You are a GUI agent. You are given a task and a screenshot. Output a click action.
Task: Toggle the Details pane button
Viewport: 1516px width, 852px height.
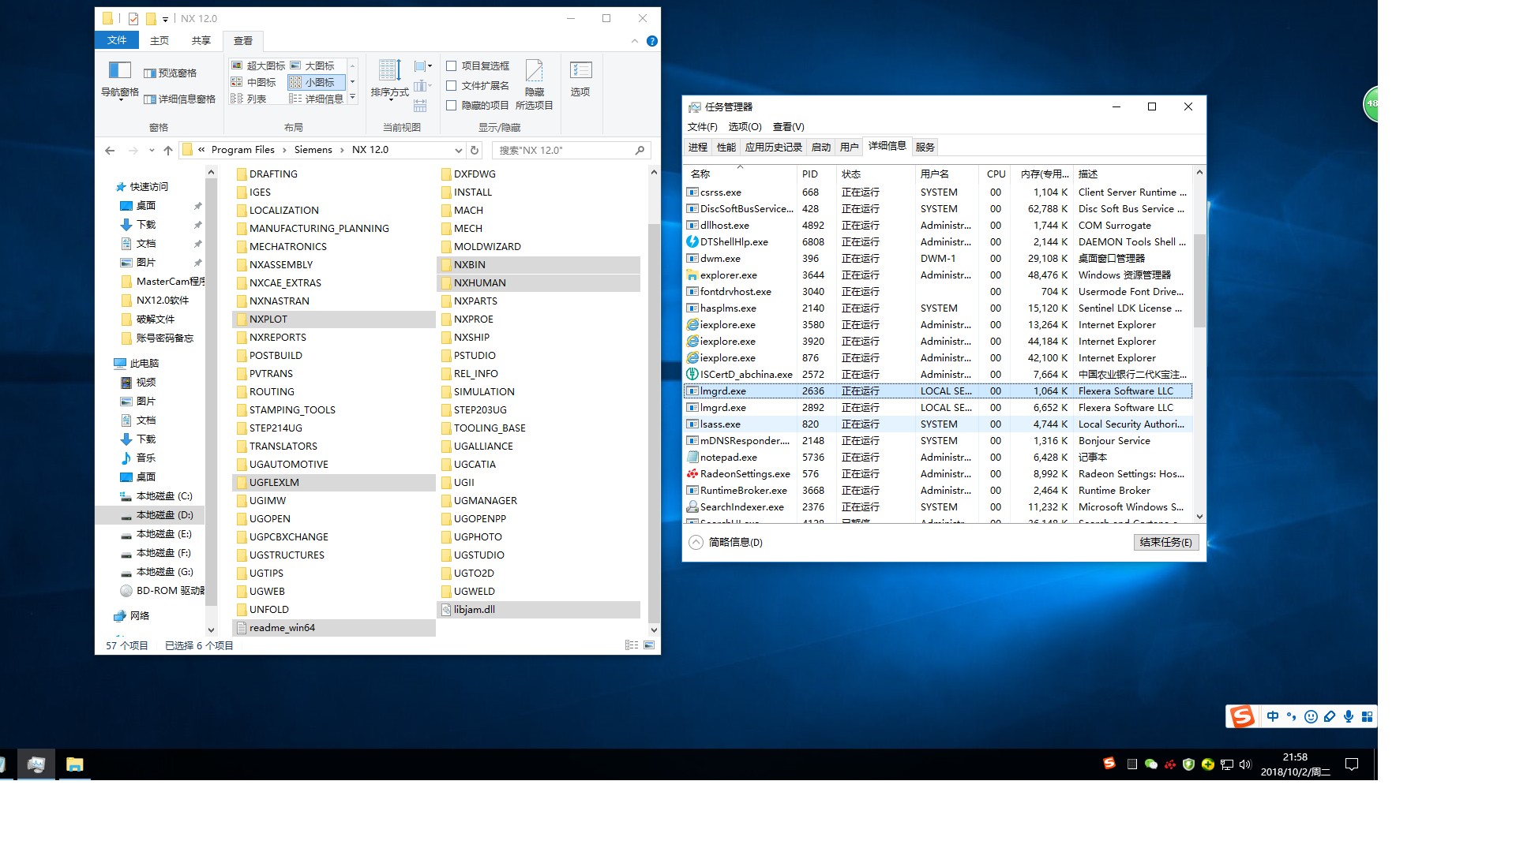click(x=180, y=99)
